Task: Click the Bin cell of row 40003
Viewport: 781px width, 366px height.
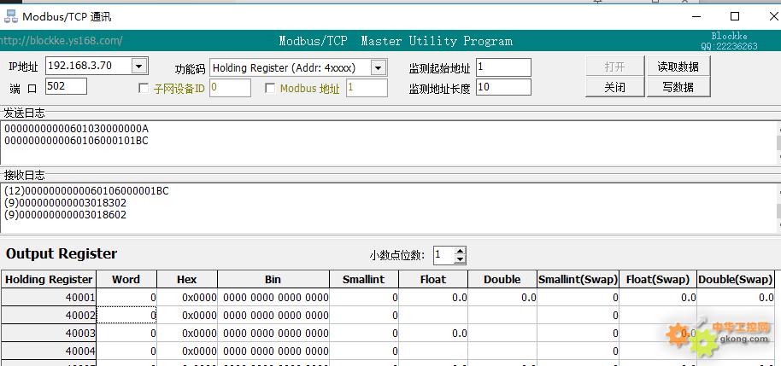Action: pos(273,334)
